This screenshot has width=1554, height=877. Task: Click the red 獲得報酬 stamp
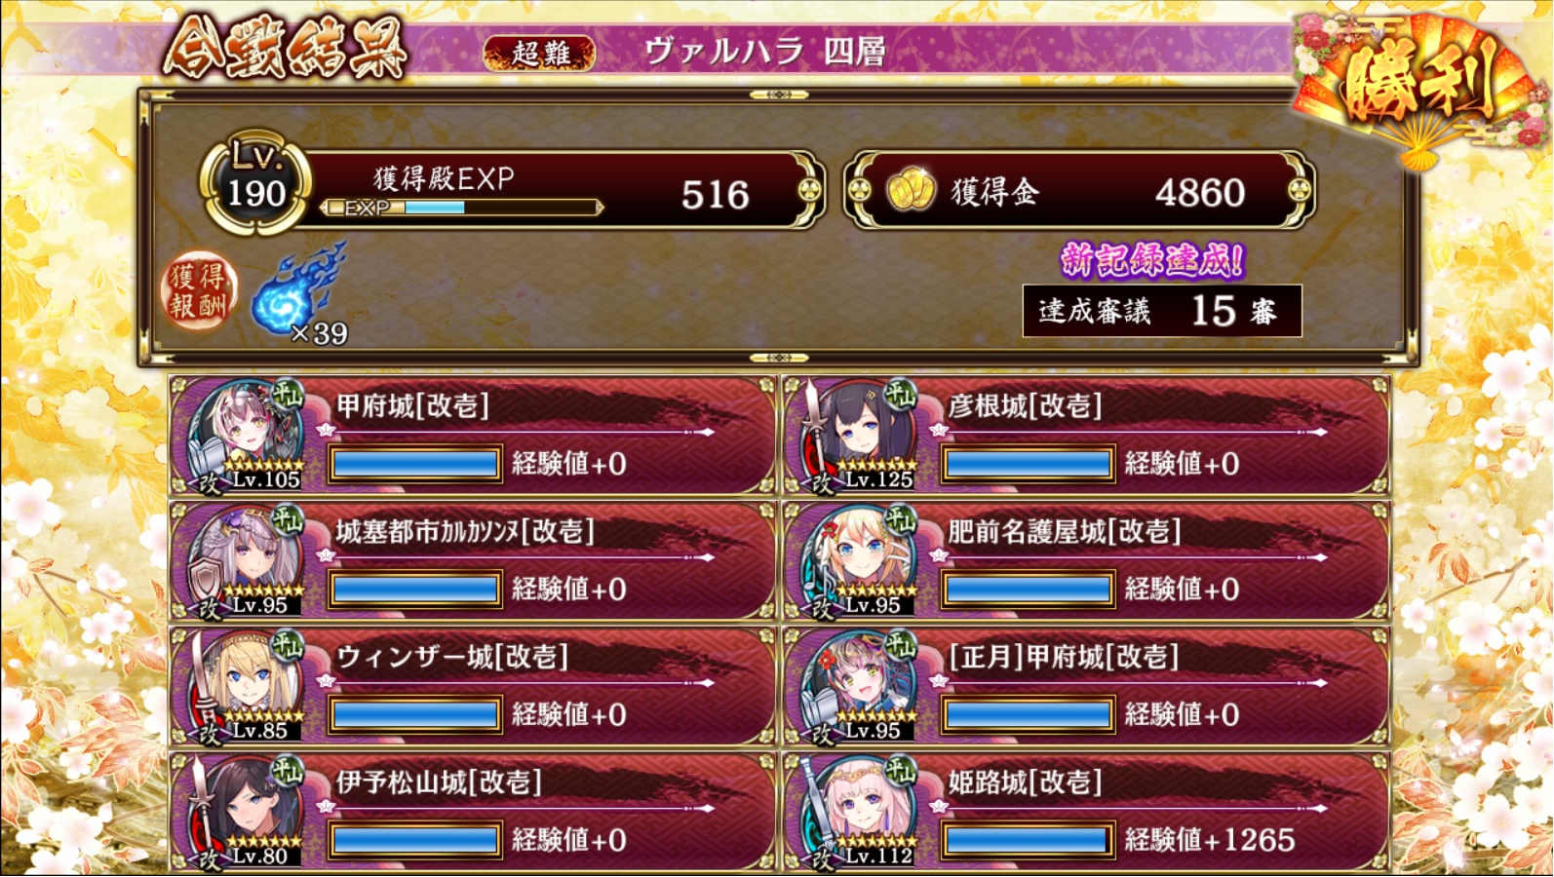pos(199,290)
